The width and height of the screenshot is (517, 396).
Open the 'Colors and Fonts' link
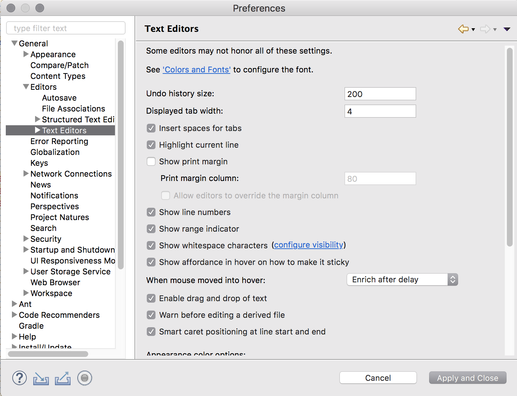(x=196, y=70)
